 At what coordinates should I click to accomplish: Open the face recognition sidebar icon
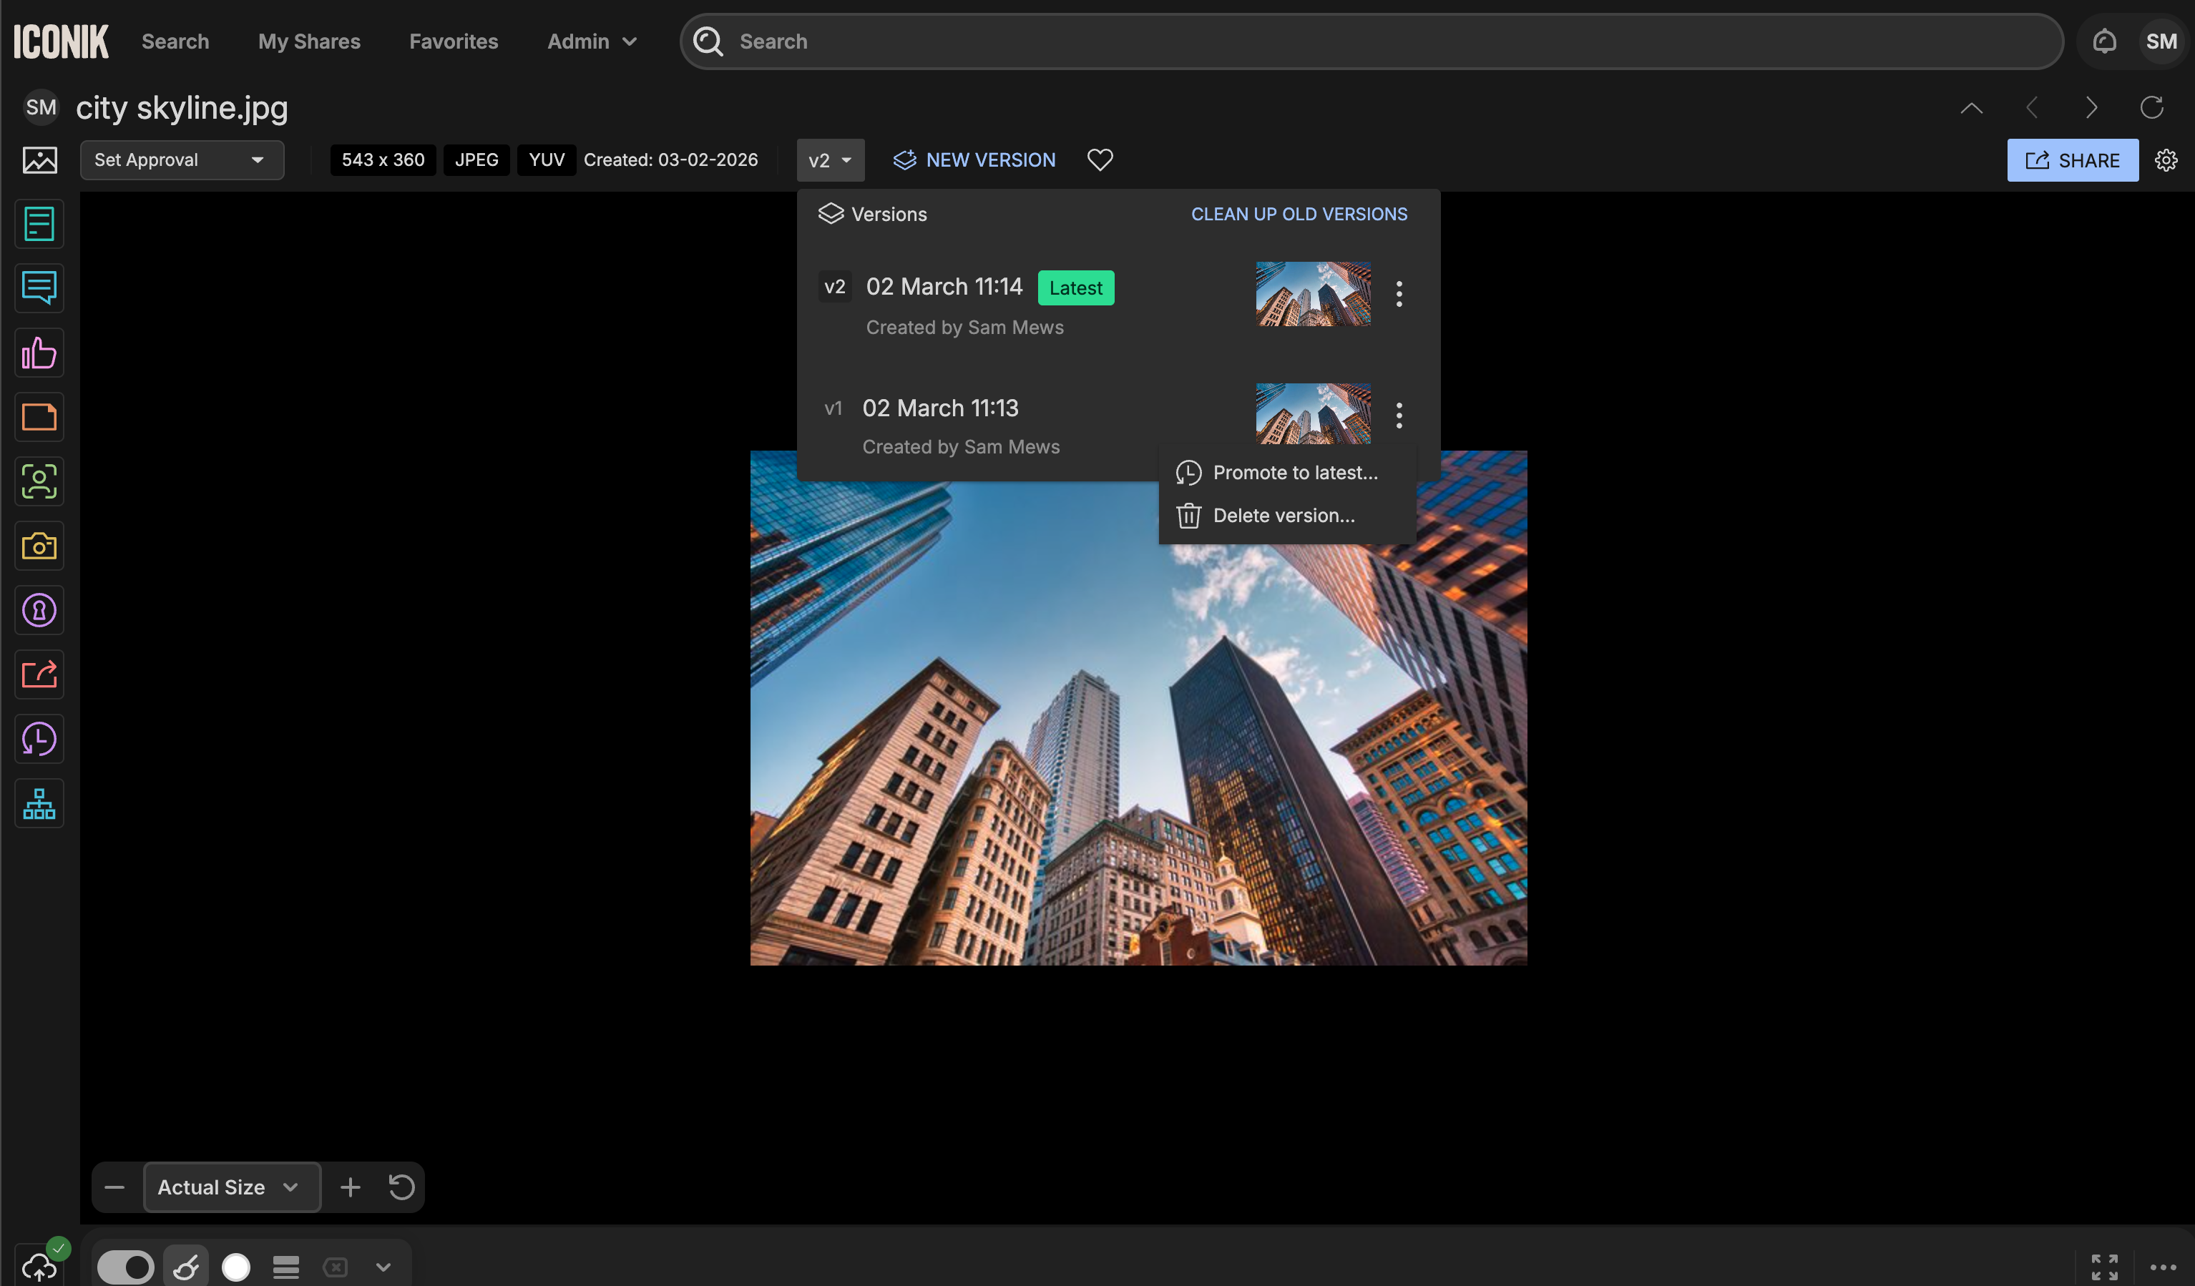click(x=39, y=481)
